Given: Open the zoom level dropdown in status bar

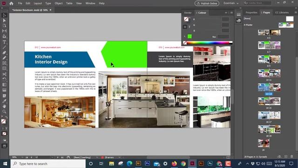Looking at the screenshot, I should tap(22, 157).
